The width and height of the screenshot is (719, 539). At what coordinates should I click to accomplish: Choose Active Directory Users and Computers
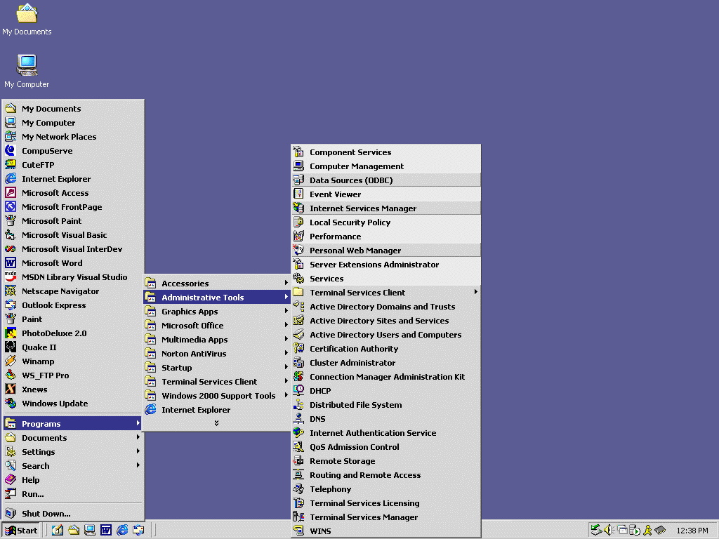pos(385,335)
